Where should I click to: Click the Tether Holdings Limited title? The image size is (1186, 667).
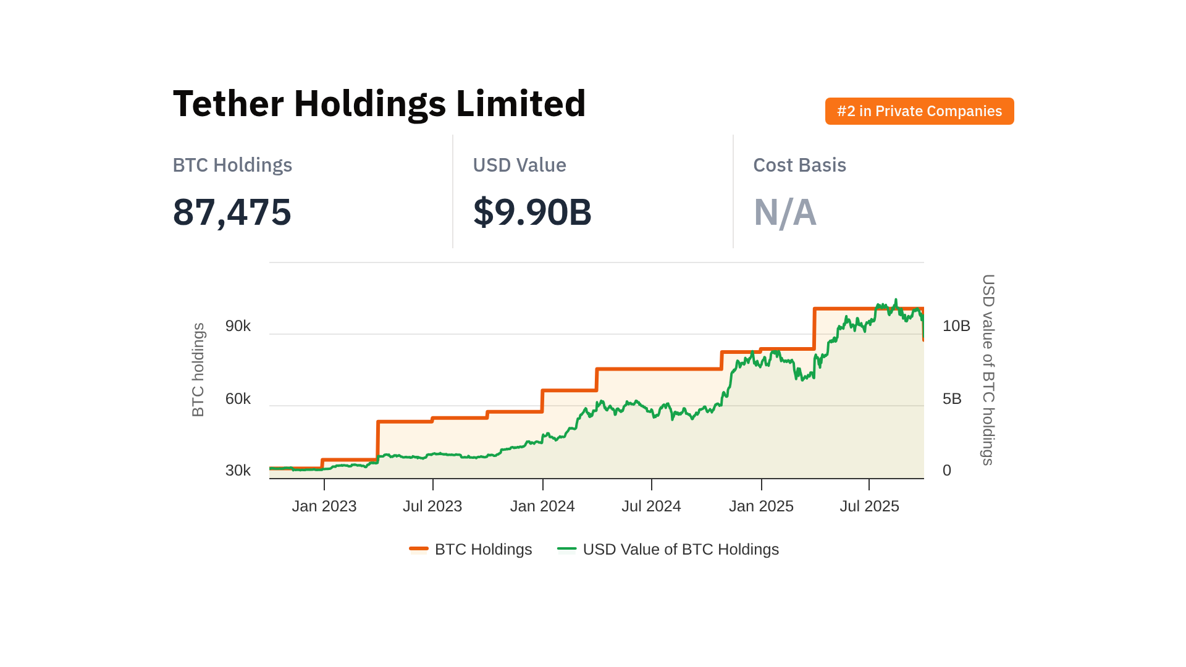379,103
